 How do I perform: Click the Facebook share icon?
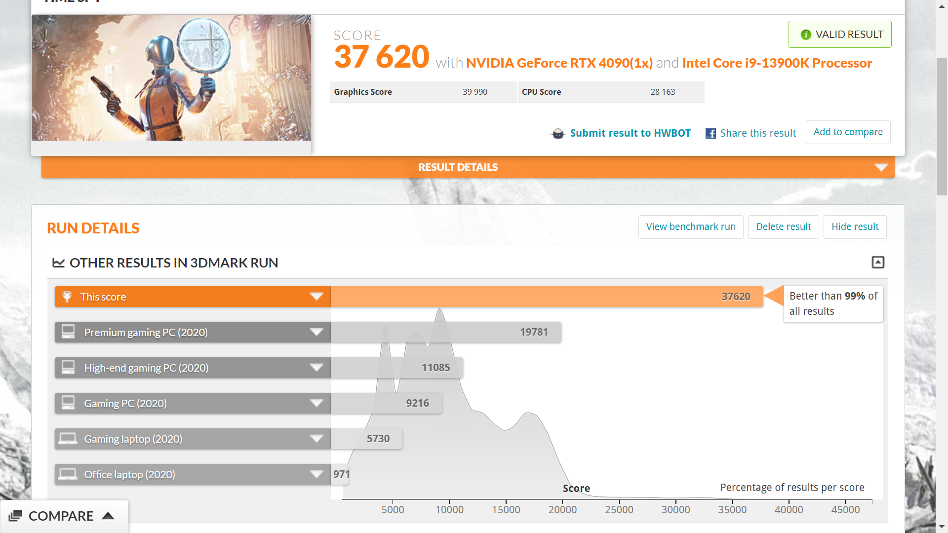tap(711, 133)
